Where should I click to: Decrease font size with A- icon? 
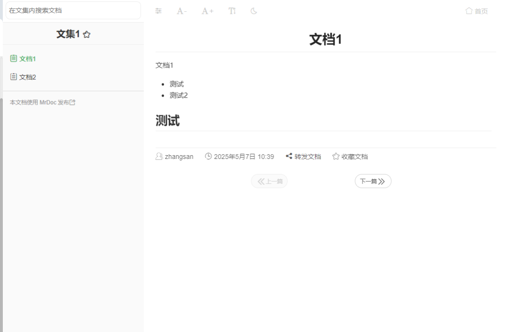pyautogui.click(x=181, y=11)
